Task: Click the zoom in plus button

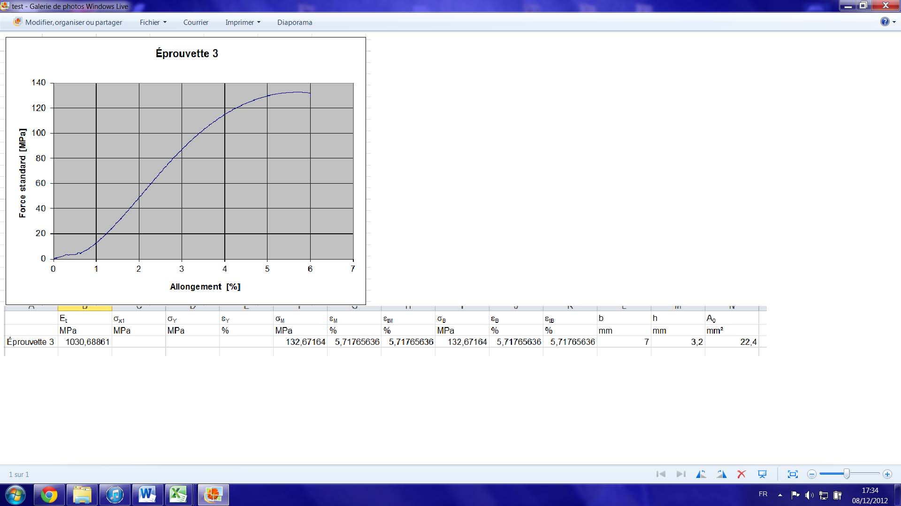Action: pyautogui.click(x=887, y=474)
